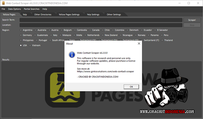Close the About dialog with X
This screenshot has width=203, height=119.
point(139,44)
